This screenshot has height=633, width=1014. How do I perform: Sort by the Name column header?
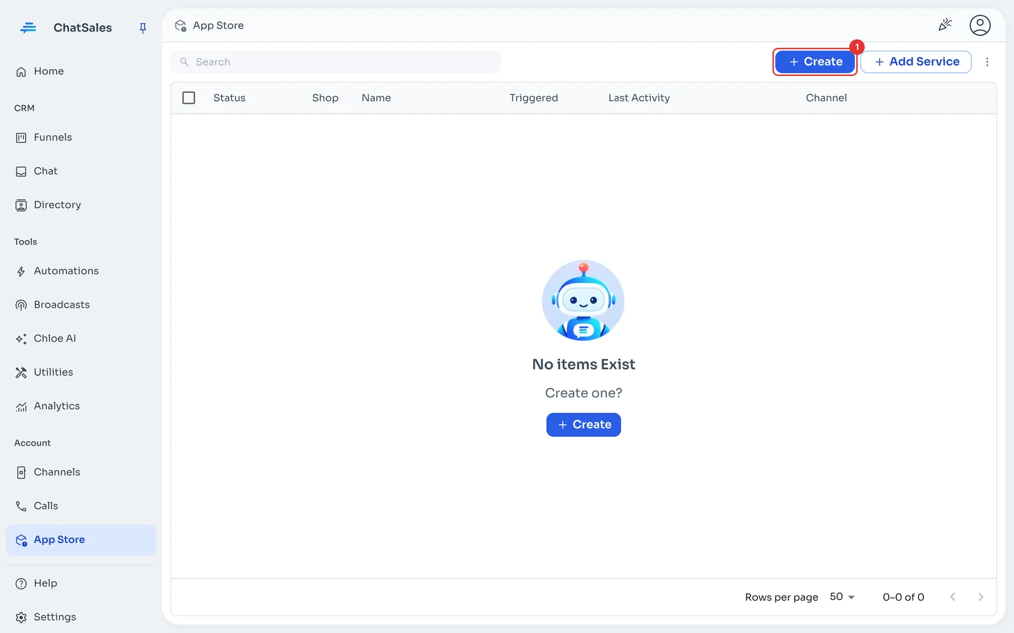coord(376,98)
